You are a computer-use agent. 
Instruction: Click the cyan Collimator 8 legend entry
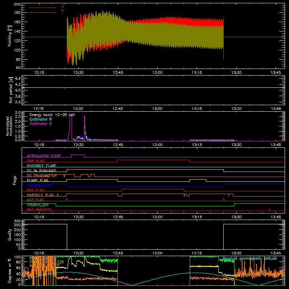pyautogui.click(x=40, y=119)
